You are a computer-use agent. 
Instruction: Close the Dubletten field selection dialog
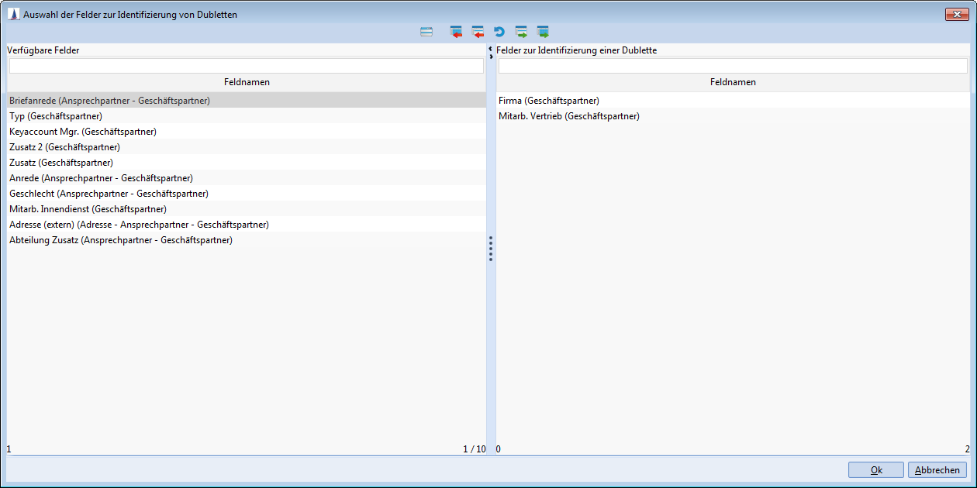pos(958,14)
